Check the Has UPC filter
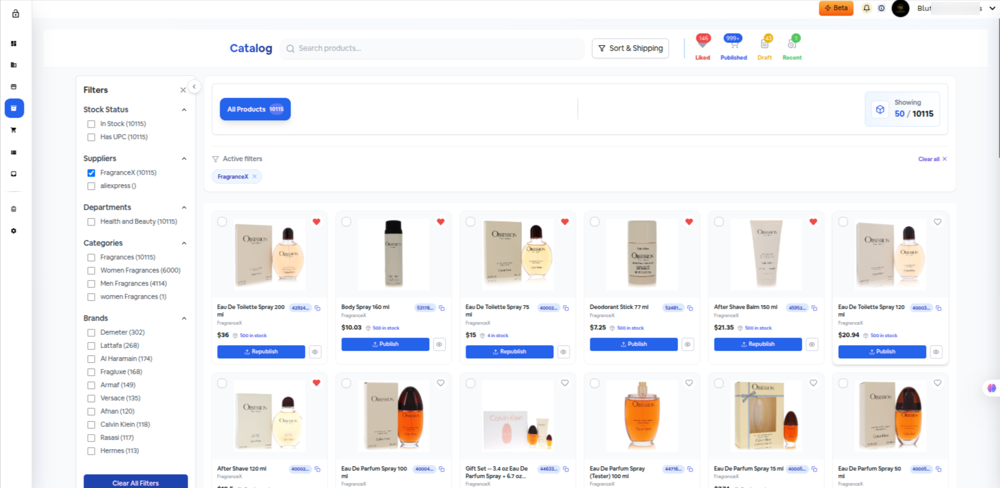1000x488 pixels. [92, 137]
